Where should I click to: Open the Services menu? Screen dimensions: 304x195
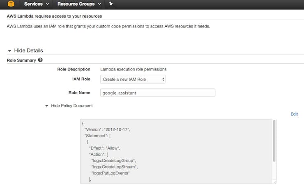[x=36, y=4]
